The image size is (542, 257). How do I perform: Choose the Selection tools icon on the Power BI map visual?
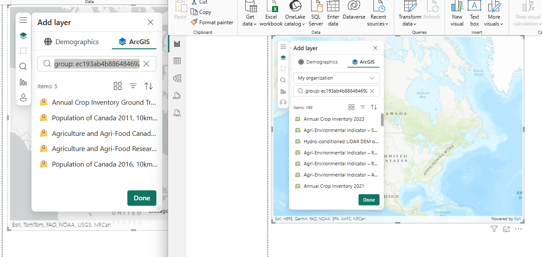[x=283, y=69]
